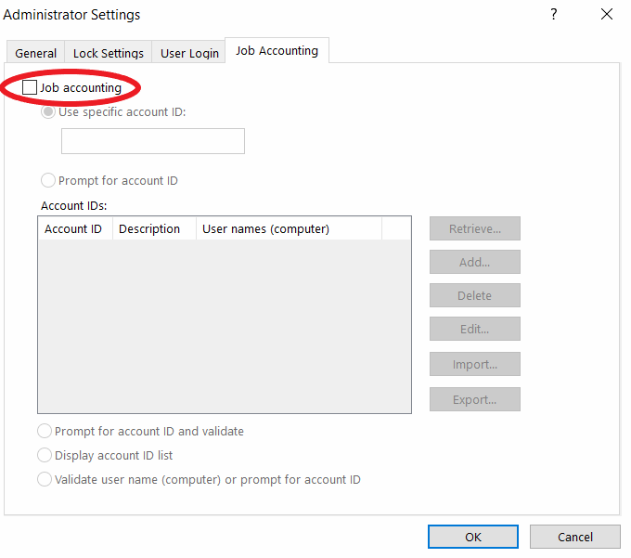Enable the Job accounting checkbox
Image resolution: width=631 pixels, height=558 pixels.
[x=30, y=87]
